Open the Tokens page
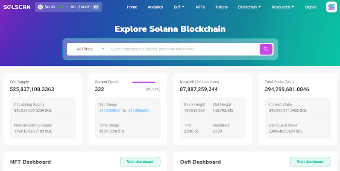 pos(221,7)
